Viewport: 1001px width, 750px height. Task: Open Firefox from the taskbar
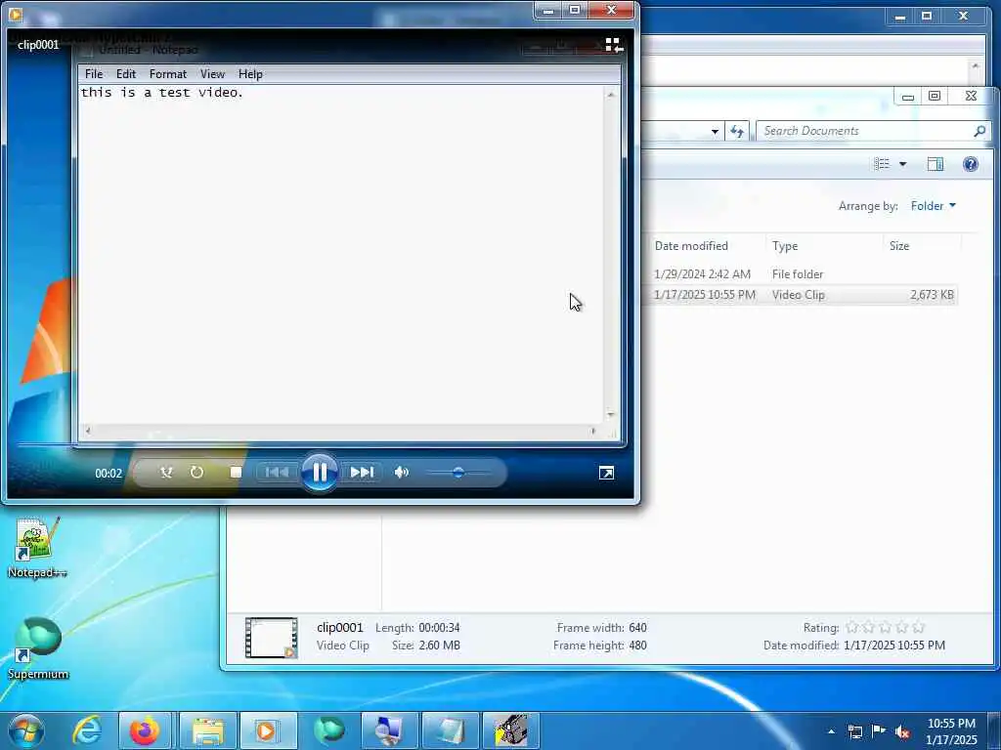[145, 730]
